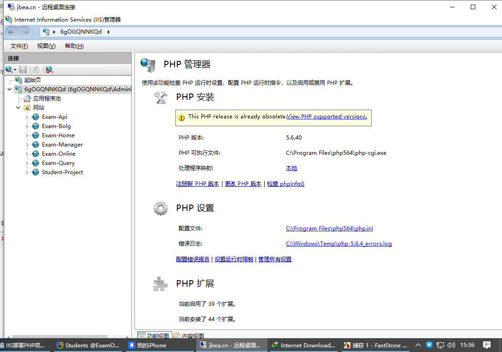Open FastStone 捕获 1 taskbar item
This screenshot has height=352, width=502.
376,345
